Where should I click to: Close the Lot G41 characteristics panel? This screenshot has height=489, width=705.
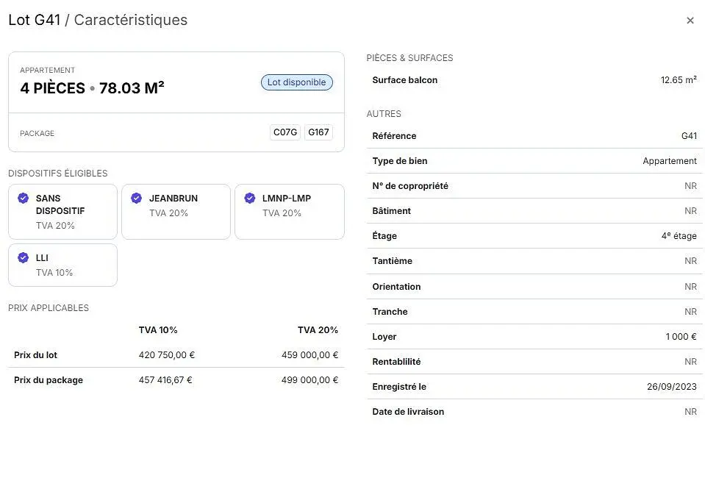(x=690, y=21)
